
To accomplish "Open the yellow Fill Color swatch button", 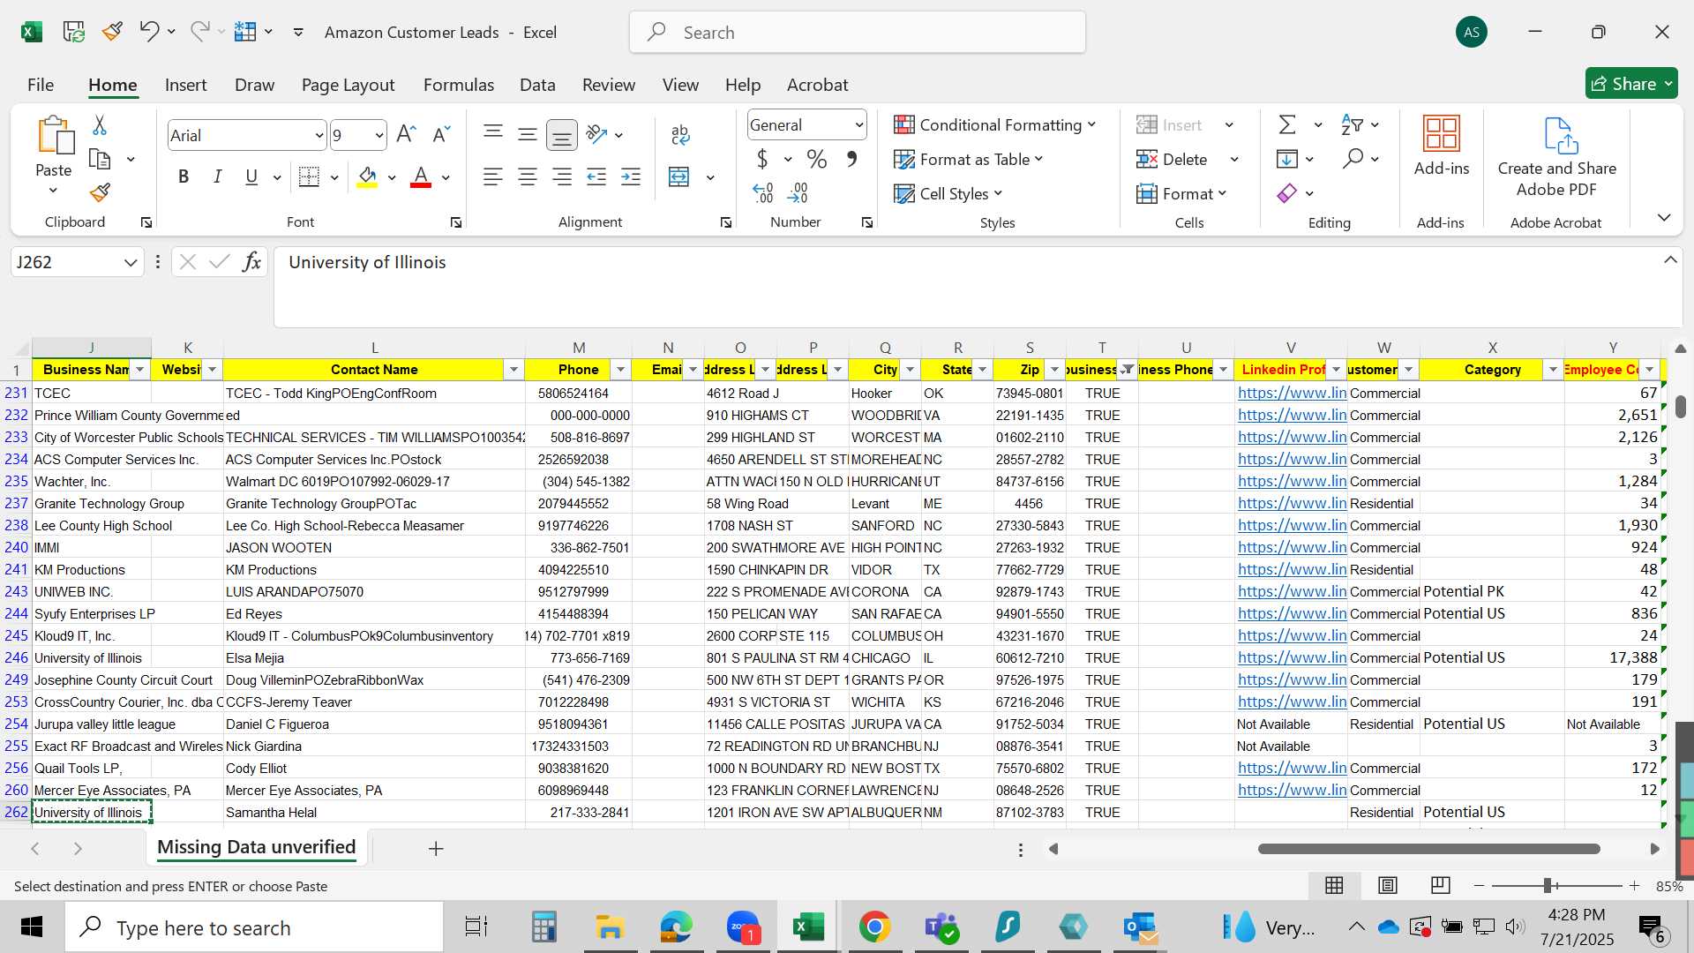I will 367,176.
